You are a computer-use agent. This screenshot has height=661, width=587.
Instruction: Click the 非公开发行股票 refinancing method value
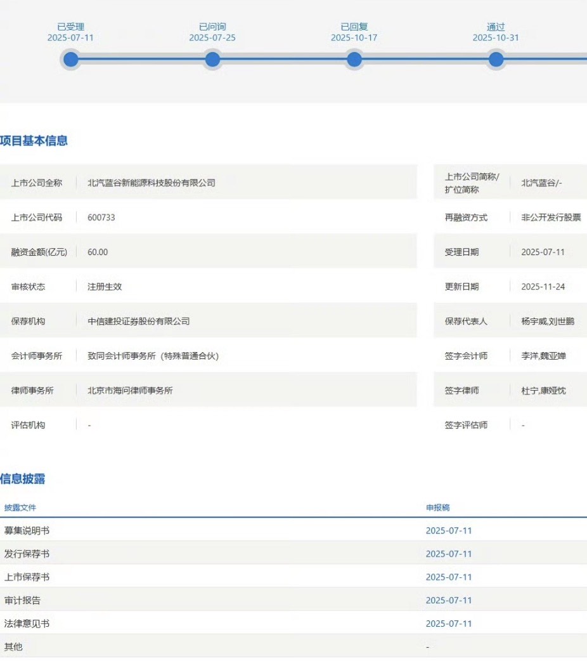pyautogui.click(x=551, y=218)
